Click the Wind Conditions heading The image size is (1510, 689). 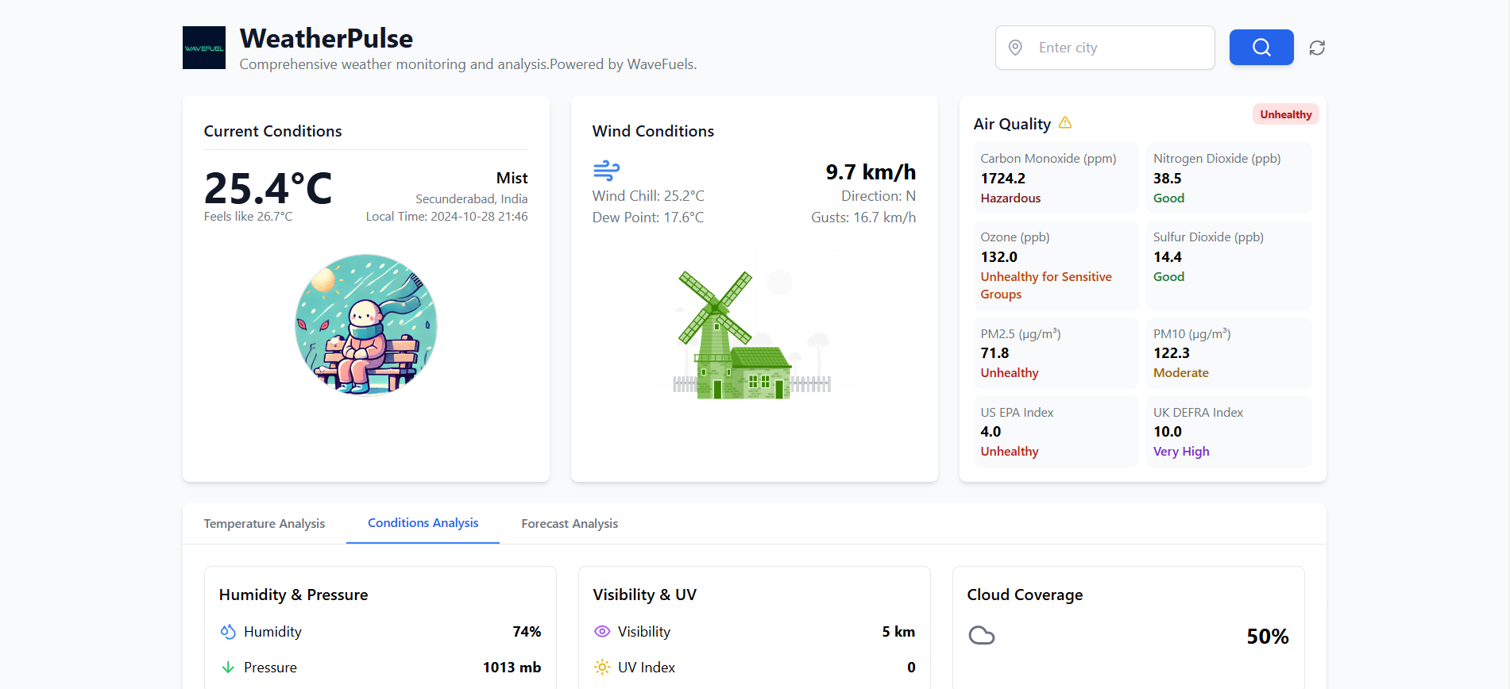click(x=653, y=131)
